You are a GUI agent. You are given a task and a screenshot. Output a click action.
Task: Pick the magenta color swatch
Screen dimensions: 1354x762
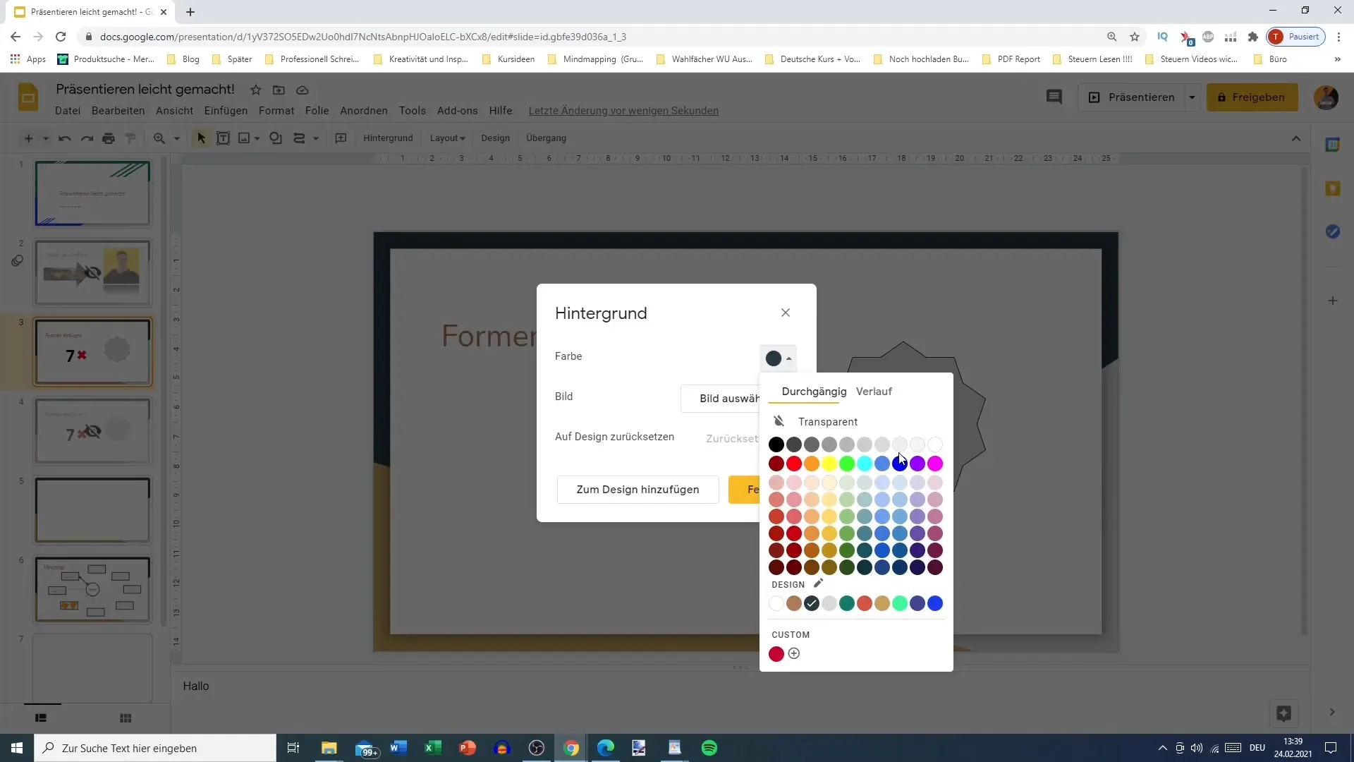pos(935,464)
